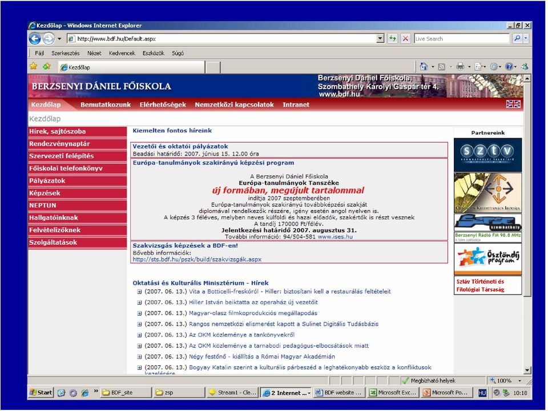This screenshot has height=411, width=548.
Task: Expand the OKM tankönyvekről news item
Action: 139,335
